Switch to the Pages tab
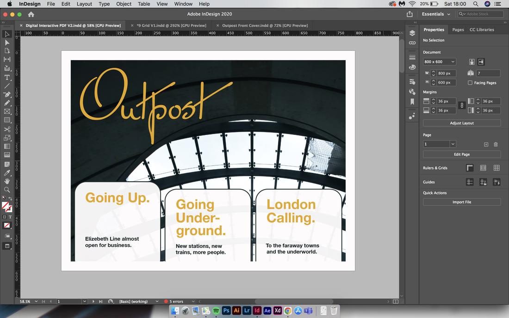This screenshot has width=509, height=318. (458, 30)
